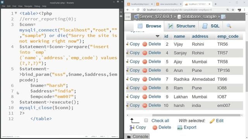The height and width of the screenshot is (139, 248).
Task: Sort by the id column header
Action: pyautogui.click(x=166, y=36)
